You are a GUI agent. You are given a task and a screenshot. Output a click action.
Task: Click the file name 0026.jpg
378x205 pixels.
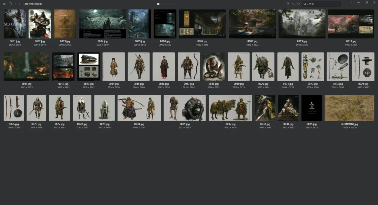pos(36,124)
